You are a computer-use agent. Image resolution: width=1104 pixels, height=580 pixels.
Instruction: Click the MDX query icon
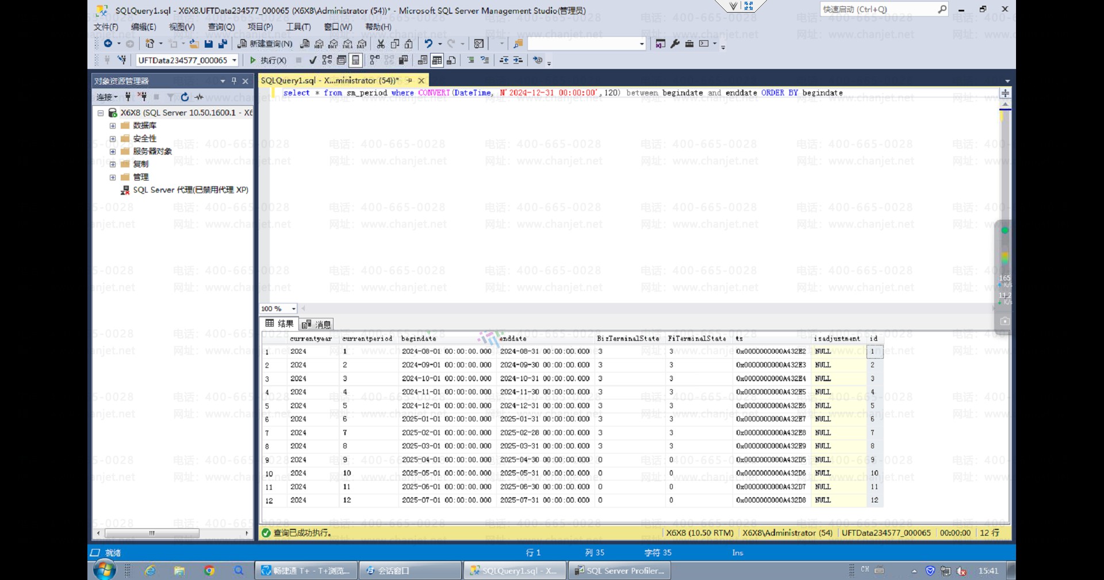click(x=319, y=44)
